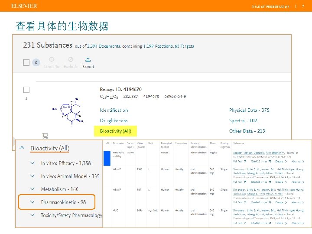The width and height of the screenshot is (312, 234).
Task: Show Details for the 1363 L row
Action: tap(281, 182)
